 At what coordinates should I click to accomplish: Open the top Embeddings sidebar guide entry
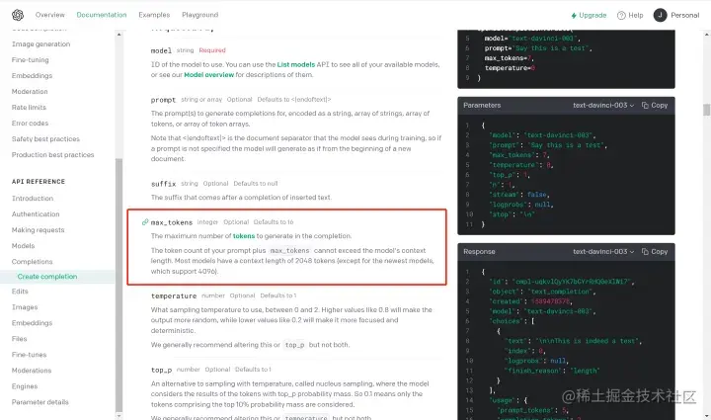33,76
